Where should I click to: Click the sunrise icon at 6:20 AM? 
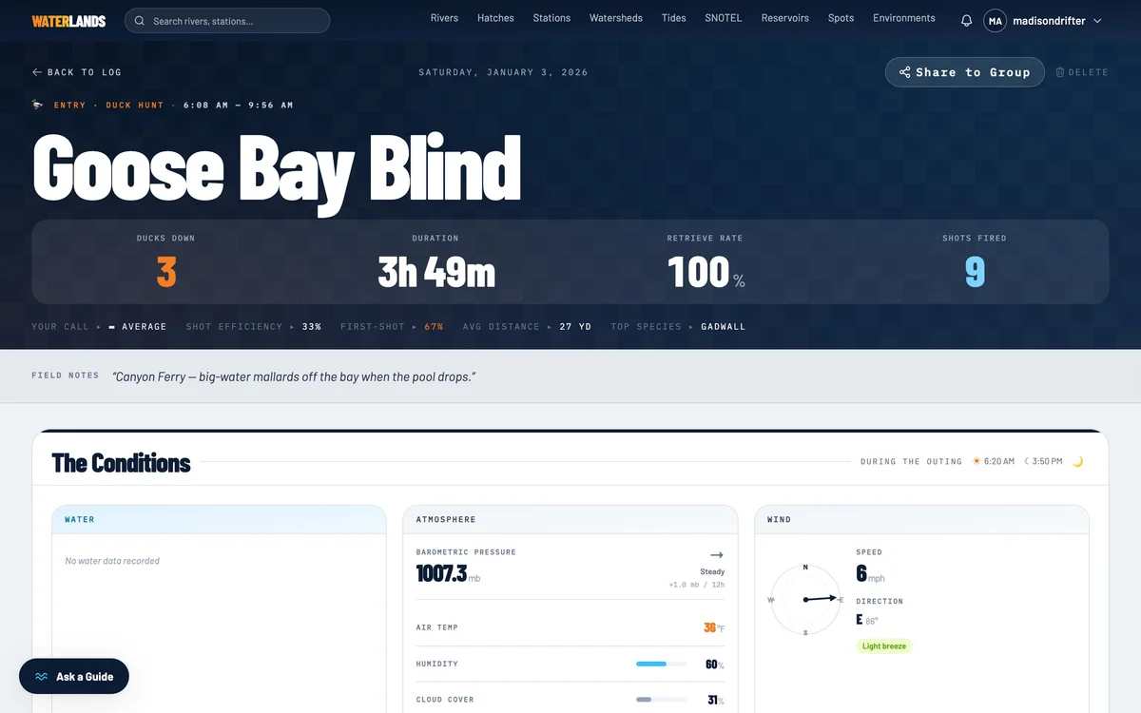(976, 461)
